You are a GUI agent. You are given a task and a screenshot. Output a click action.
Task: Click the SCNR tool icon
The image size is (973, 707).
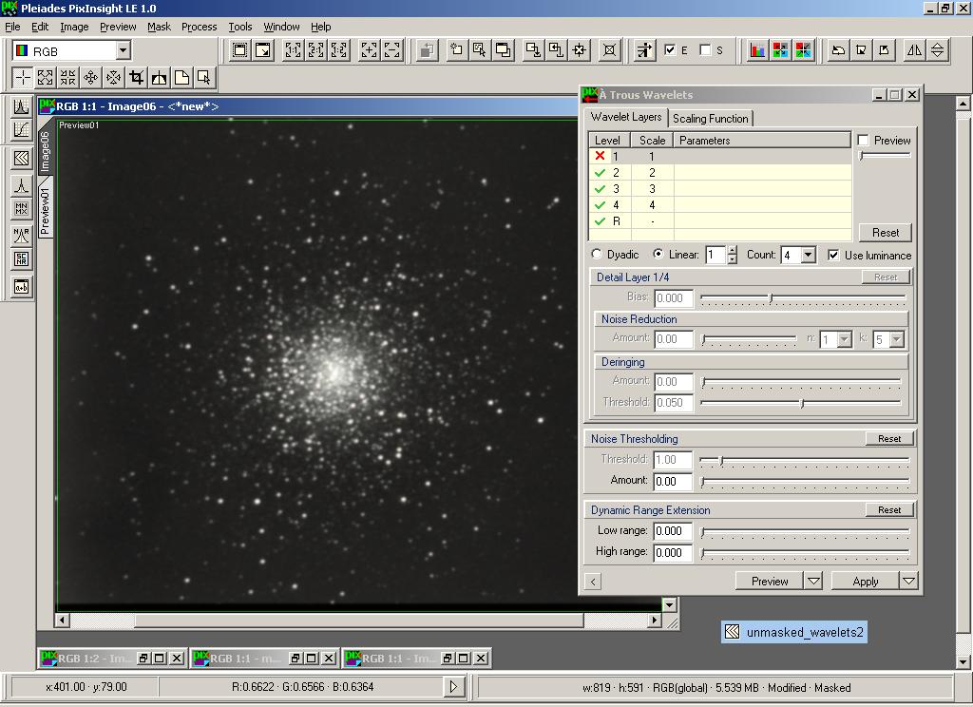point(21,259)
